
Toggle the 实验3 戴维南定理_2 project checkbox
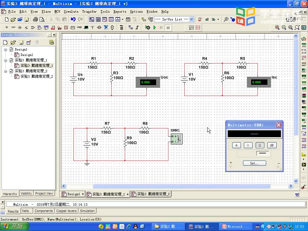click(x=11, y=71)
